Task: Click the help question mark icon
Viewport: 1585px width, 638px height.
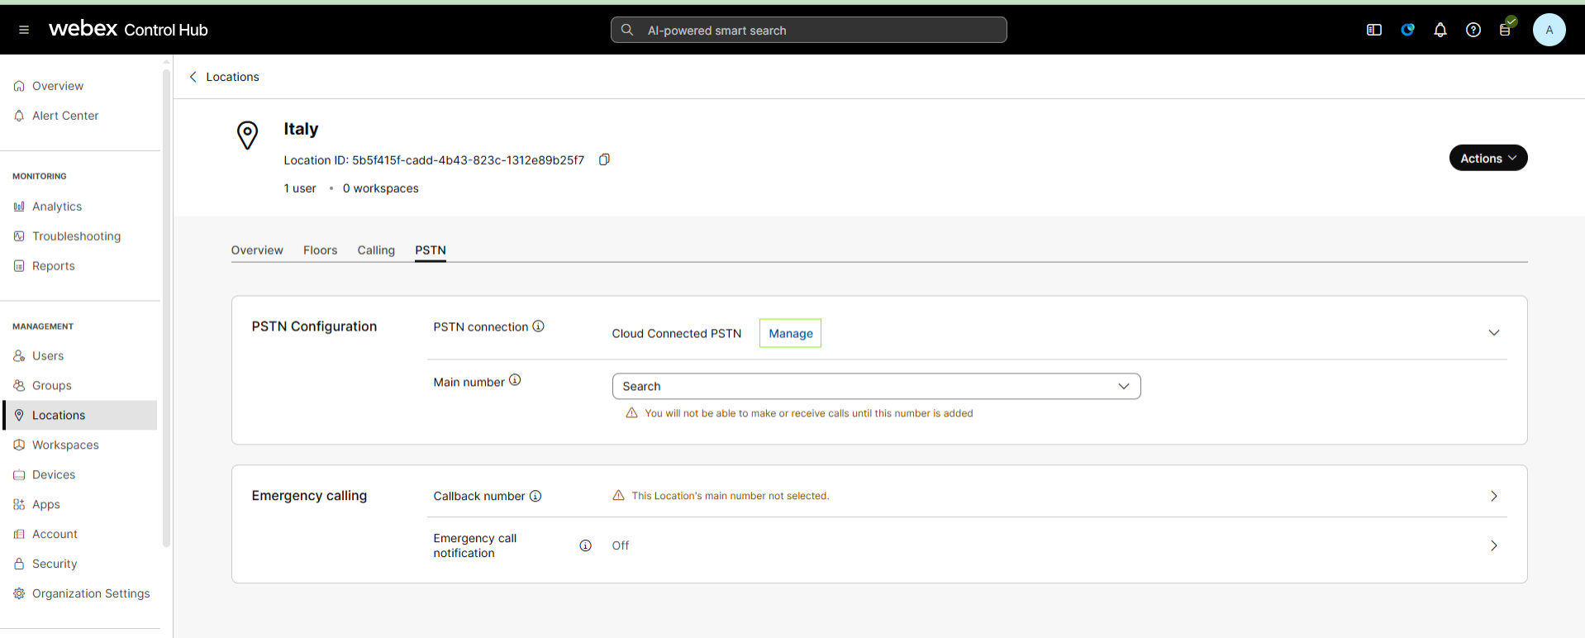Action: coord(1473,30)
